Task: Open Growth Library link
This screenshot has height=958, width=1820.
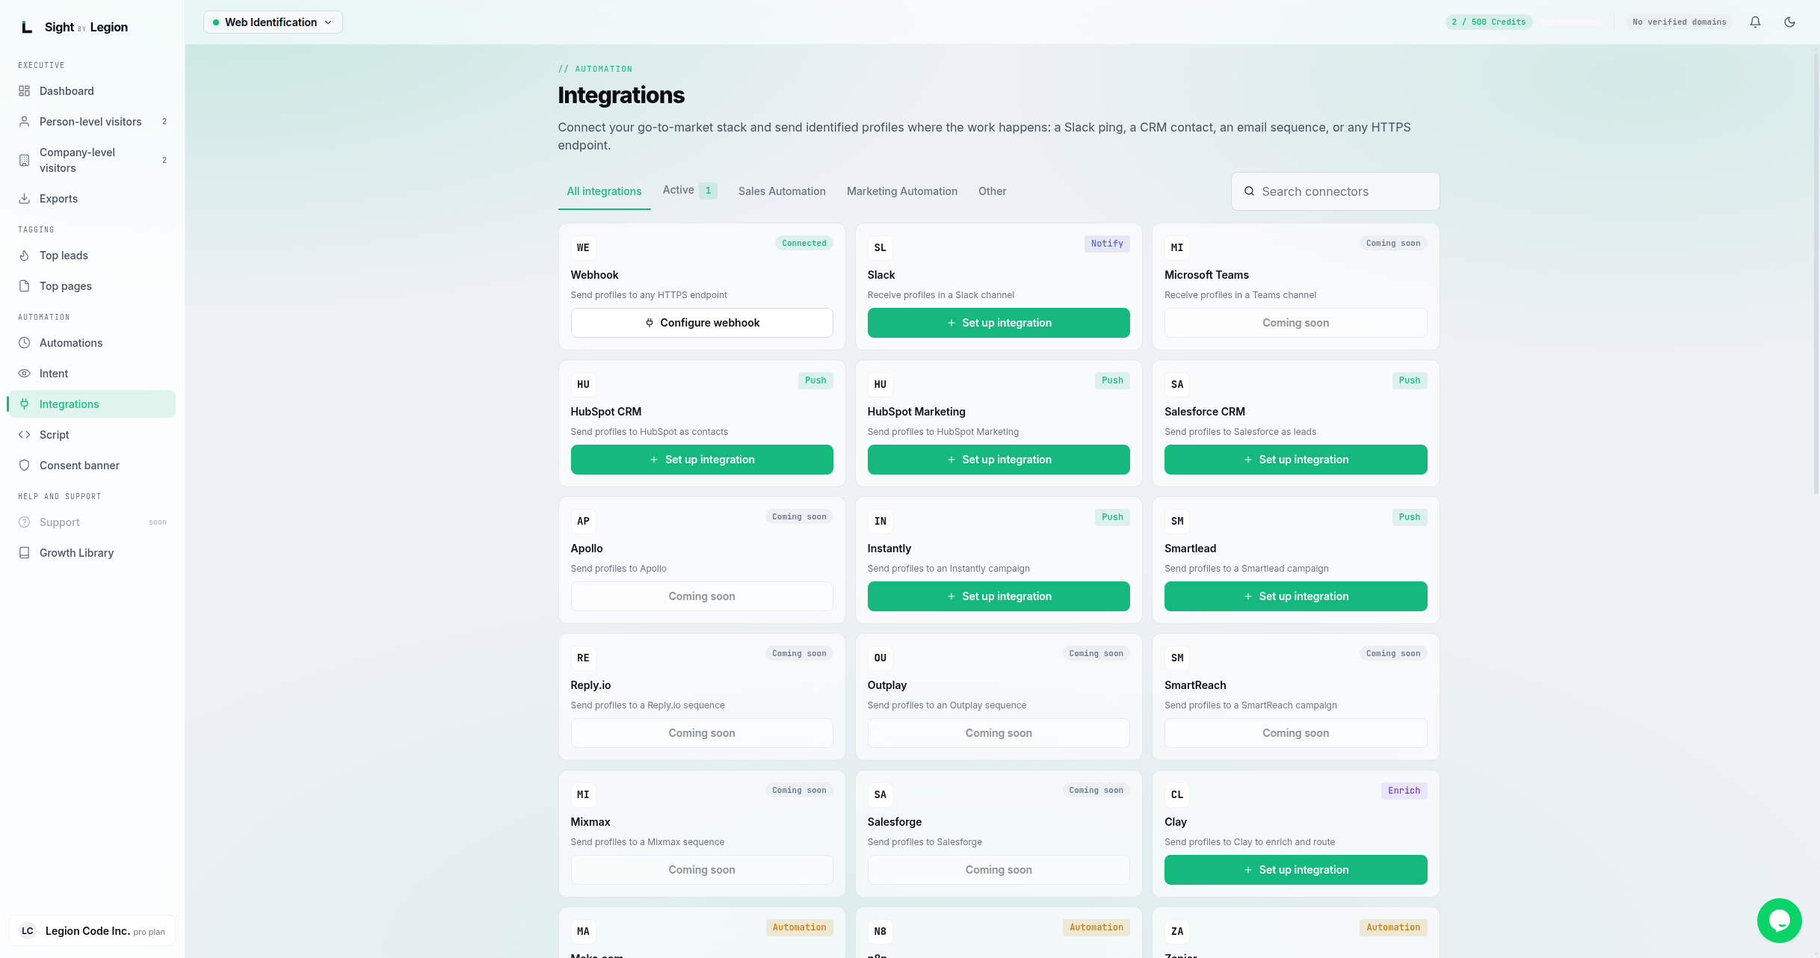Action: coord(92,553)
